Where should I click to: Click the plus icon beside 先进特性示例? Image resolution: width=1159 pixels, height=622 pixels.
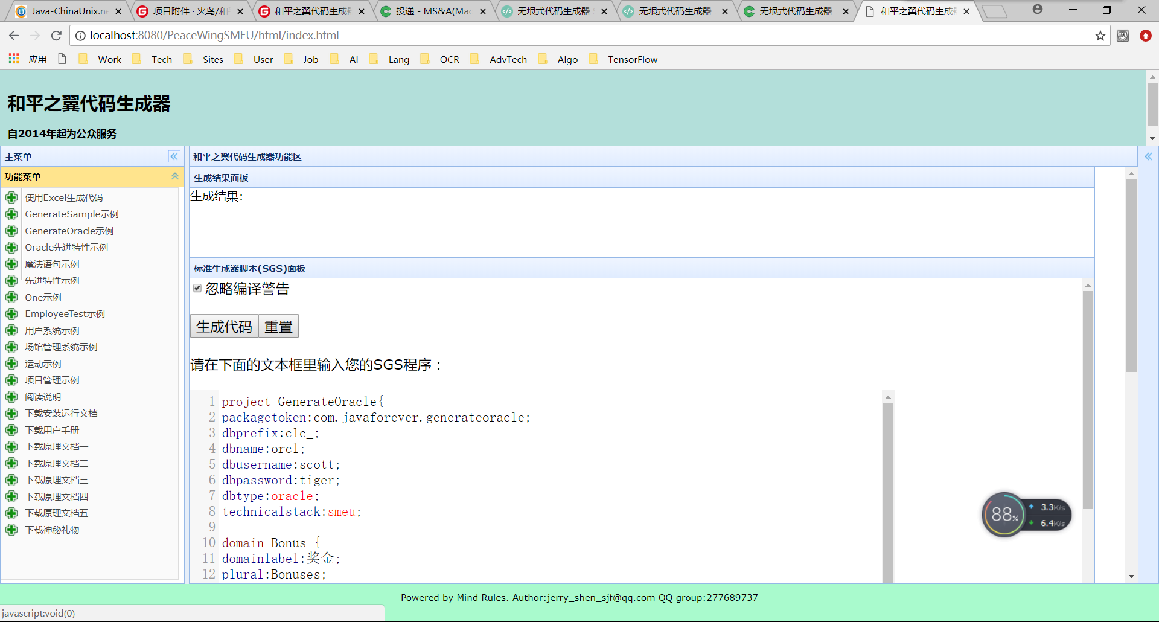[11, 281]
